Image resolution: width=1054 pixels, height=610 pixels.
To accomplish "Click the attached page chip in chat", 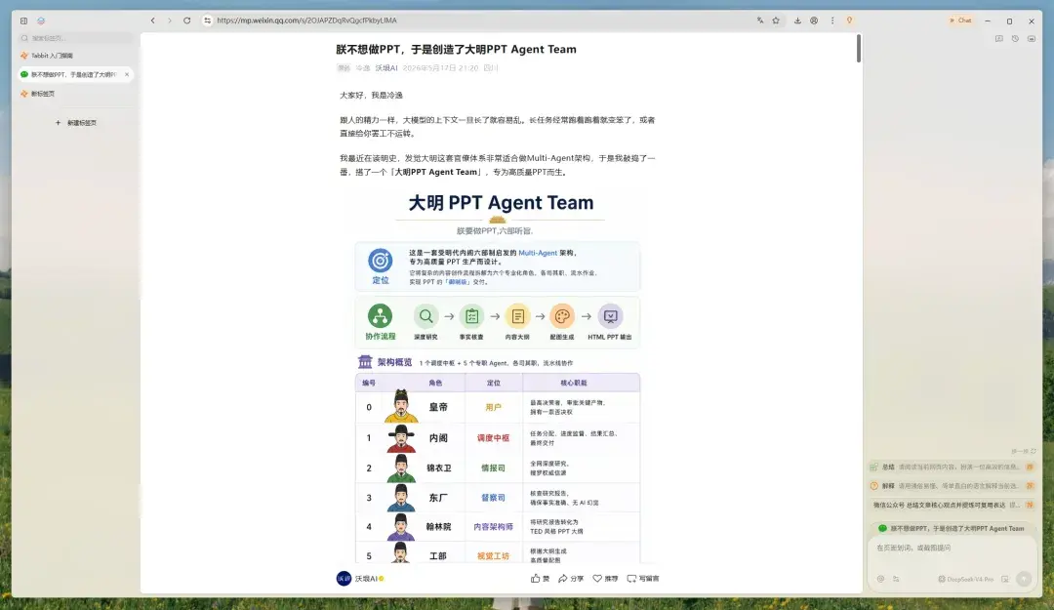I will pyautogui.click(x=952, y=529).
